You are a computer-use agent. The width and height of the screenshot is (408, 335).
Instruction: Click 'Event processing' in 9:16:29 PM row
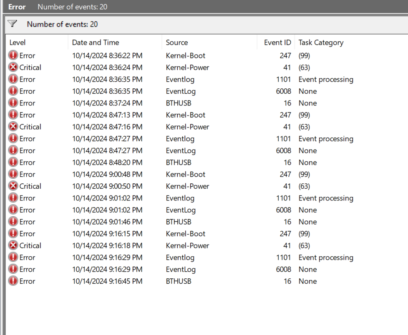coord(326,258)
